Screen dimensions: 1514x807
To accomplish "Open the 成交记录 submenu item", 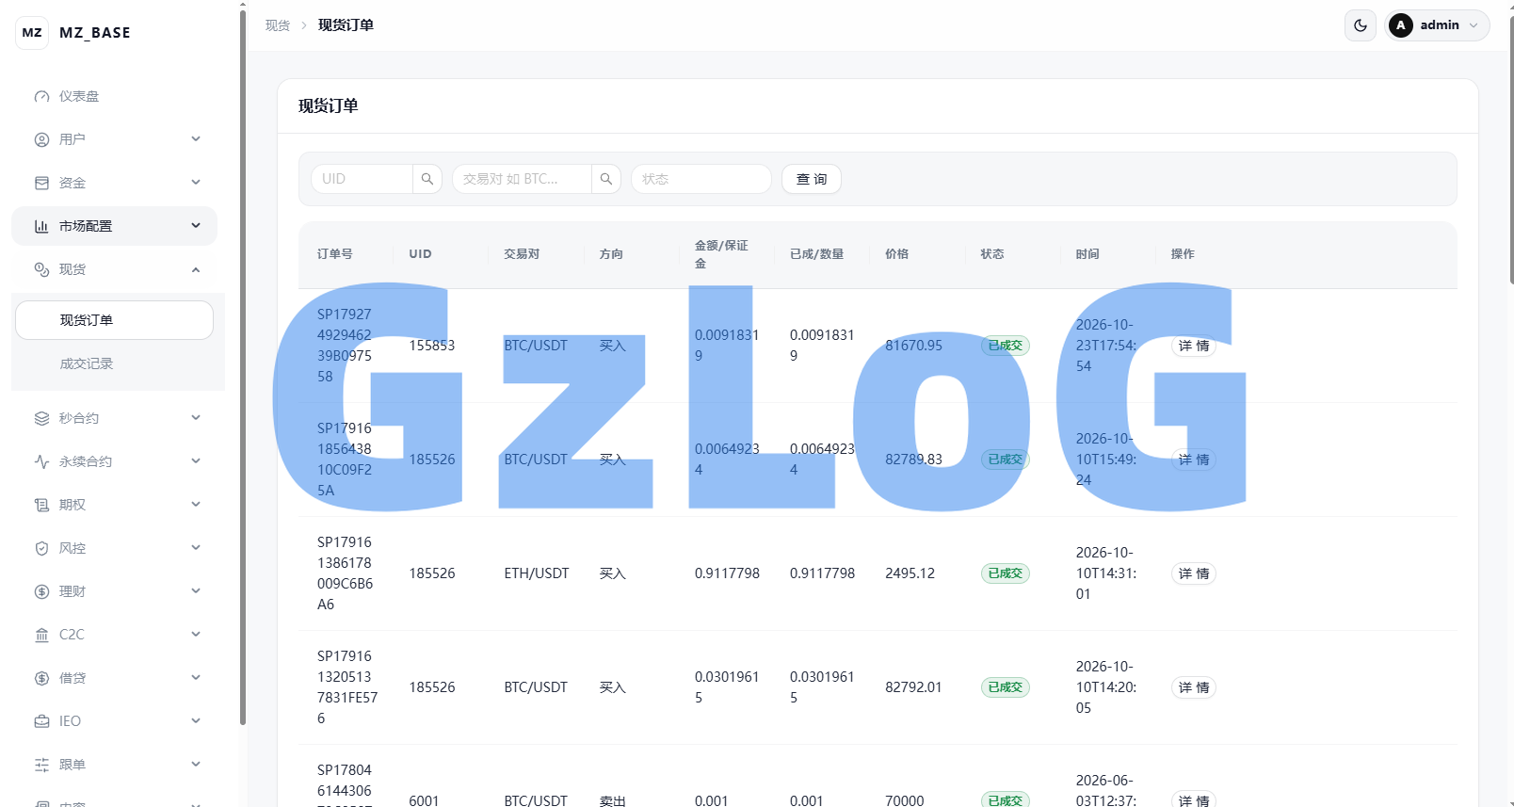I will click(x=114, y=363).
